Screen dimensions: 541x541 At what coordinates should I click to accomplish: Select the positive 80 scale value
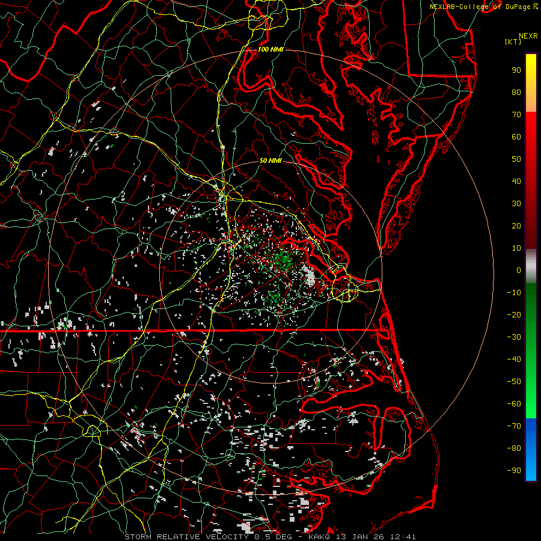pos(516,93)
